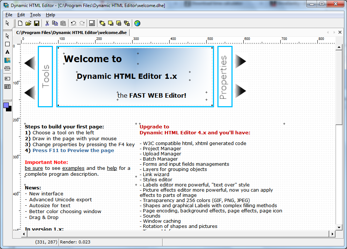Click the '- Project Manager' list entry
Viewport: 347px width, 249px height.
click(x=160, y=149)
